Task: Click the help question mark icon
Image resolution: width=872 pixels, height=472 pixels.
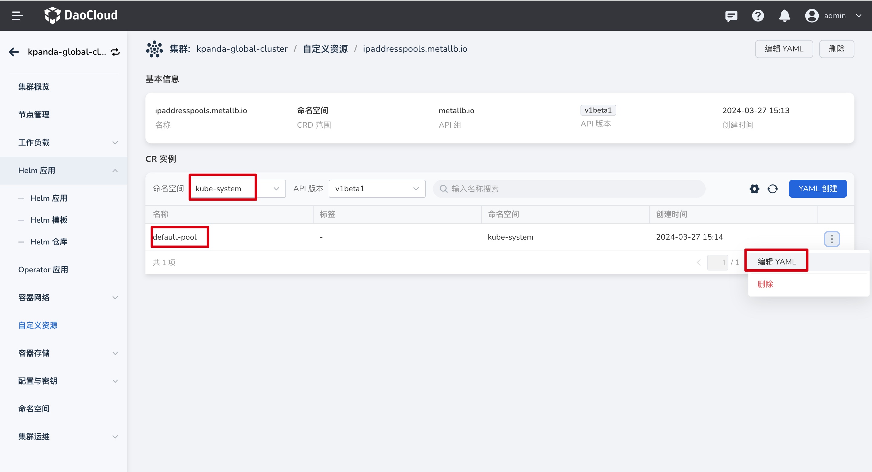Action: click(758, 15)
